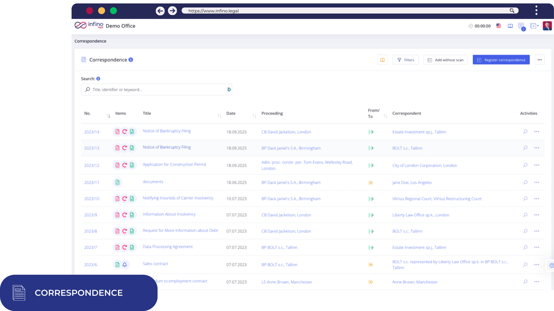Open correspondent Liberty Law Office sp.k., London

pyautogui.click(x=421, y=215)
